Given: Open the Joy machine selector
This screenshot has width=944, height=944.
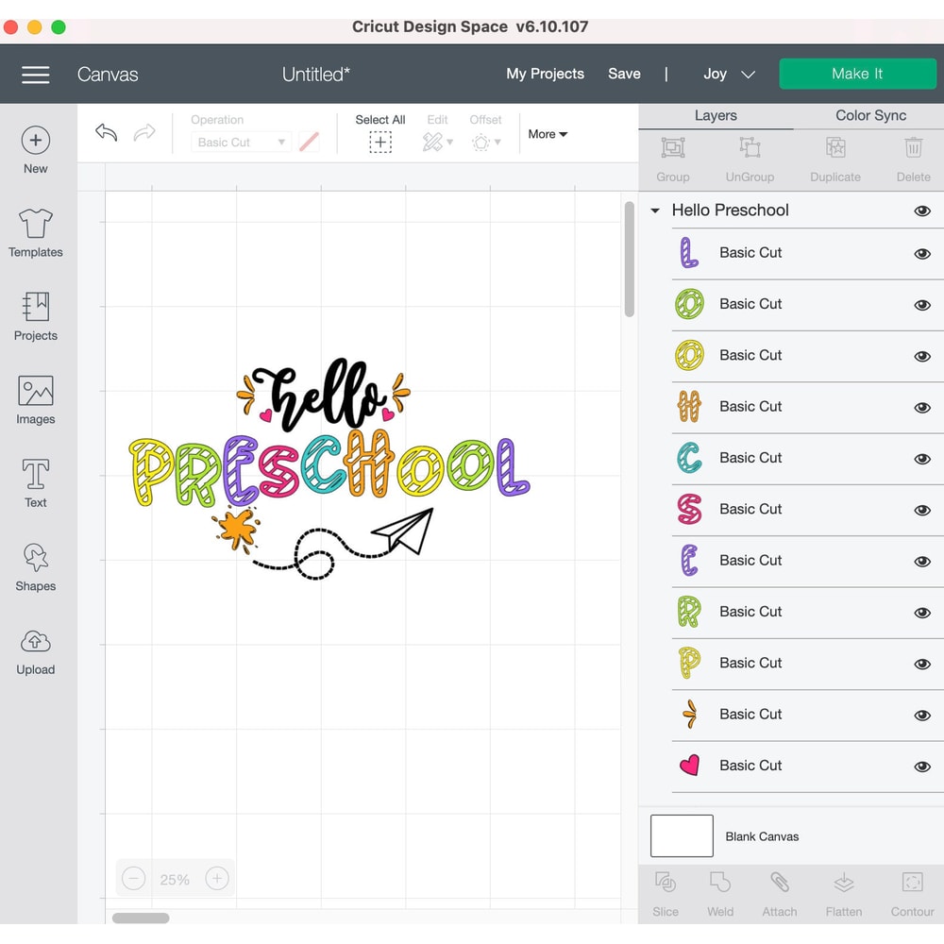Looking at the screenshot, I should [x=727, y=73].
